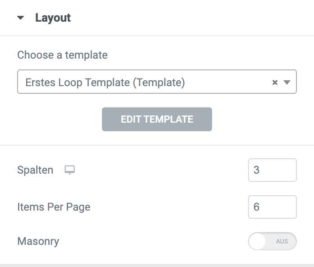Viewport: 314px width, 267px height.
Task: Click the Choose a template label
Action: 62,55
